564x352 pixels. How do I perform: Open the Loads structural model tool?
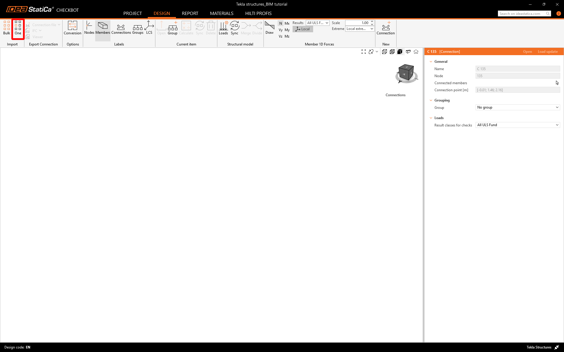[223, 28]
